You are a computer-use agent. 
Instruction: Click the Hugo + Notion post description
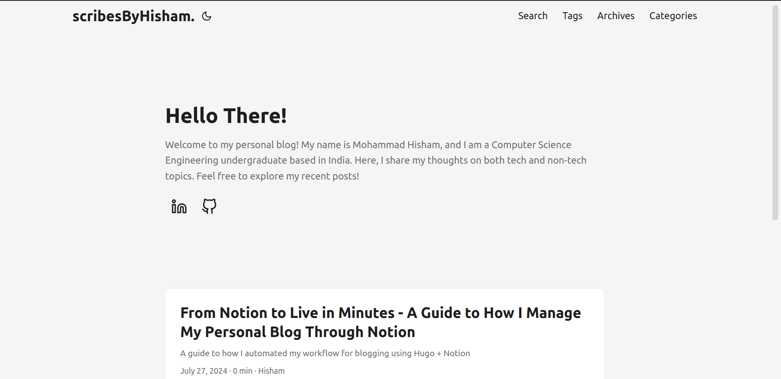pos(325,353)
